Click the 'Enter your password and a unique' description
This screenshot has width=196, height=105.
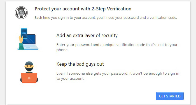click(x=117, y=47)
